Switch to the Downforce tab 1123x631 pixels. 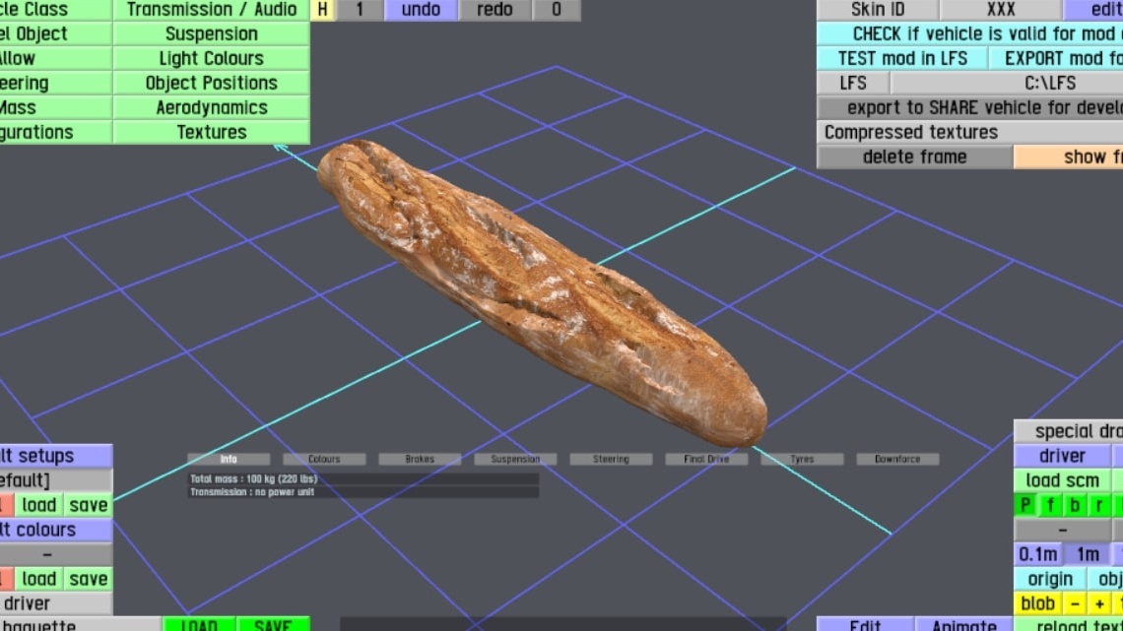897,460
